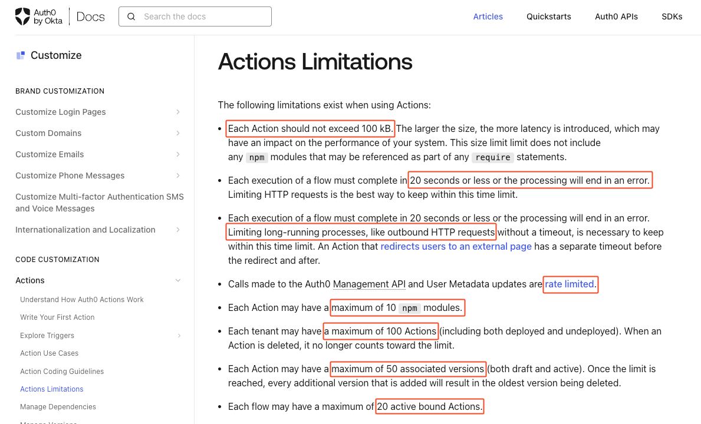The width and height of the screenshot is (701, 424).
Task: Select the Actions sidebar item
Action: (x=30, y=280)
